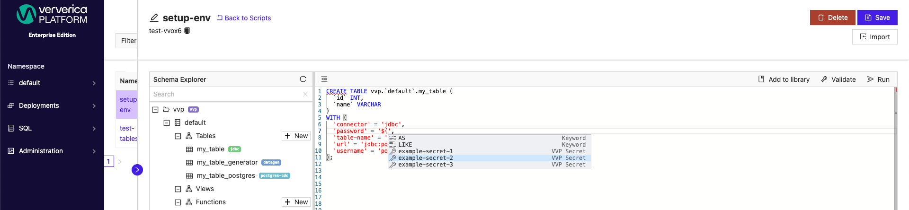Viewport: 909px width, 210px height.
Task: Expand the Administration sidebar menu
Action: 52,151
